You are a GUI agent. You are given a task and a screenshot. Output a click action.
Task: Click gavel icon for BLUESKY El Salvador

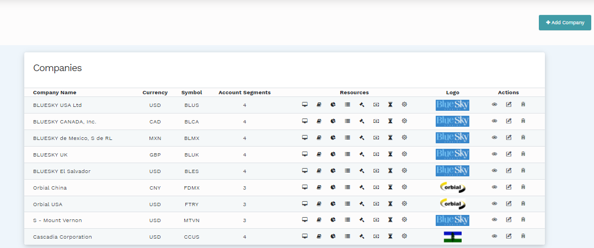coord(362,171)
